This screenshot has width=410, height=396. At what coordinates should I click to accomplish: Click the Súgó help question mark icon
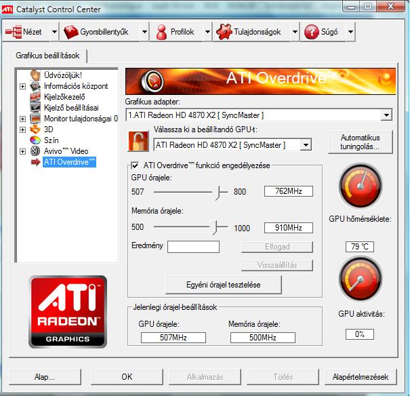point(312,32)
